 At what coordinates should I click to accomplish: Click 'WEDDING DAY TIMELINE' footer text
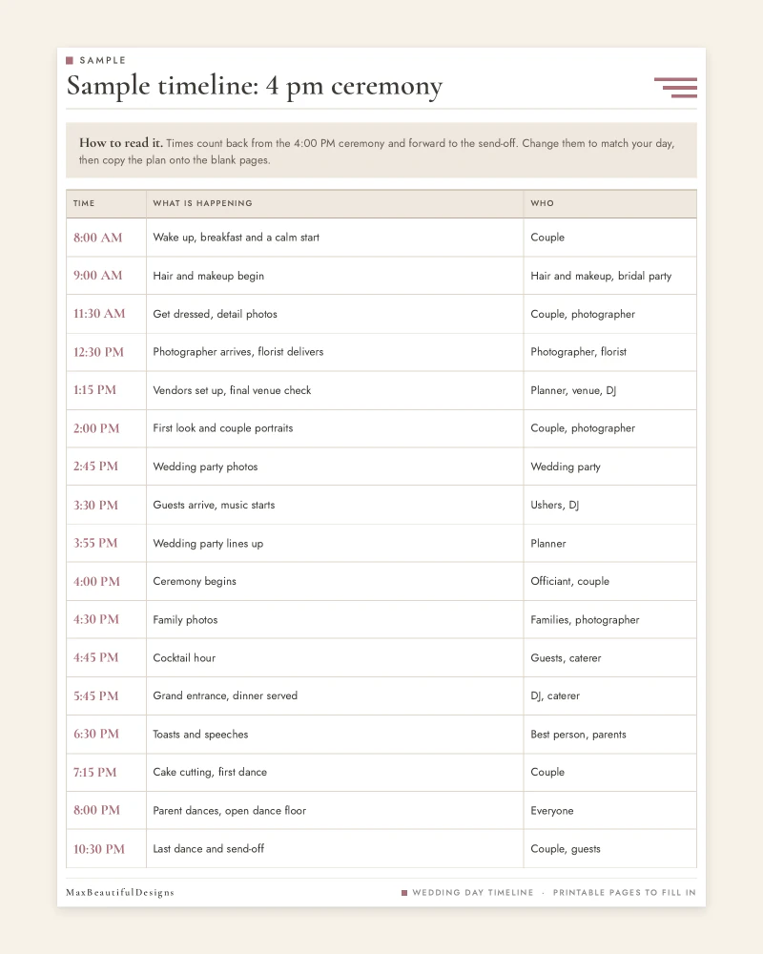(473, 893)
